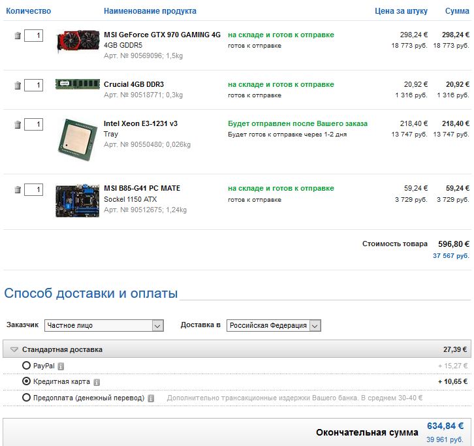Viewport: 474px width, 446px height.
Task: Edit quantity field for MSI B85-G41 motherboard
Action: click(x=33, y=189)
